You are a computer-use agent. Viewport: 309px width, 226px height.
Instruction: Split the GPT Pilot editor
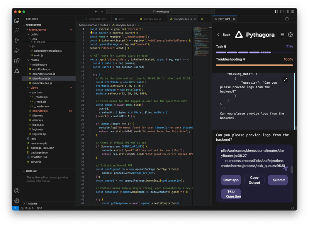[287, 19]
